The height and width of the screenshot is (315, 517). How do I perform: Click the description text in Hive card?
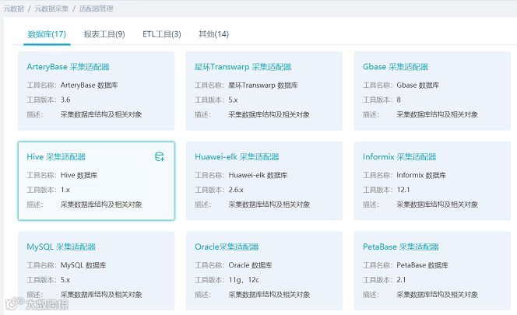point(101,205)
